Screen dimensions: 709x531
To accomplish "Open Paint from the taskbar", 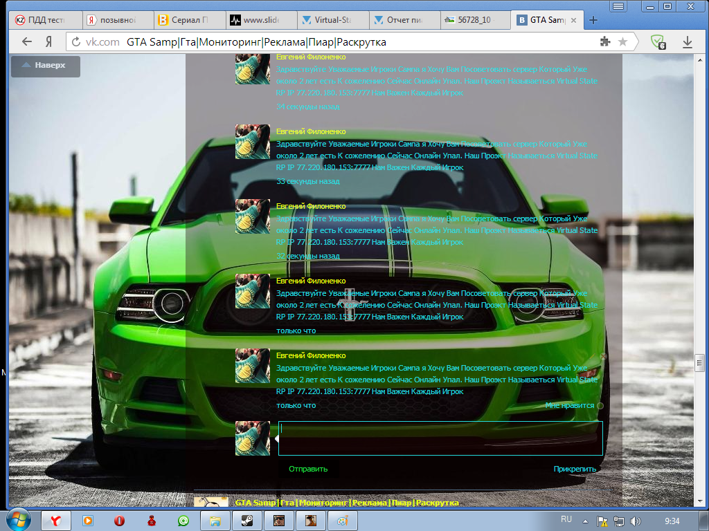I will click(342, 521).
